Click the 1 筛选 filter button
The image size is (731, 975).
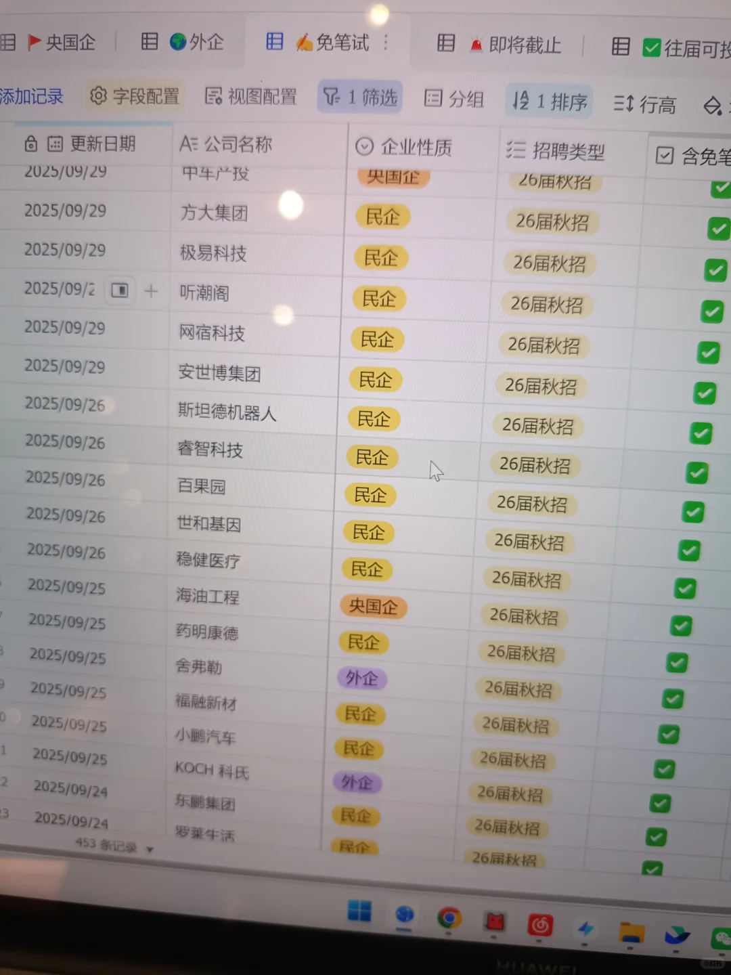pos(360,97)
